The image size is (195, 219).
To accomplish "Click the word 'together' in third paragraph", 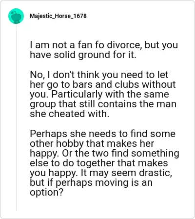I will point(96,163).
